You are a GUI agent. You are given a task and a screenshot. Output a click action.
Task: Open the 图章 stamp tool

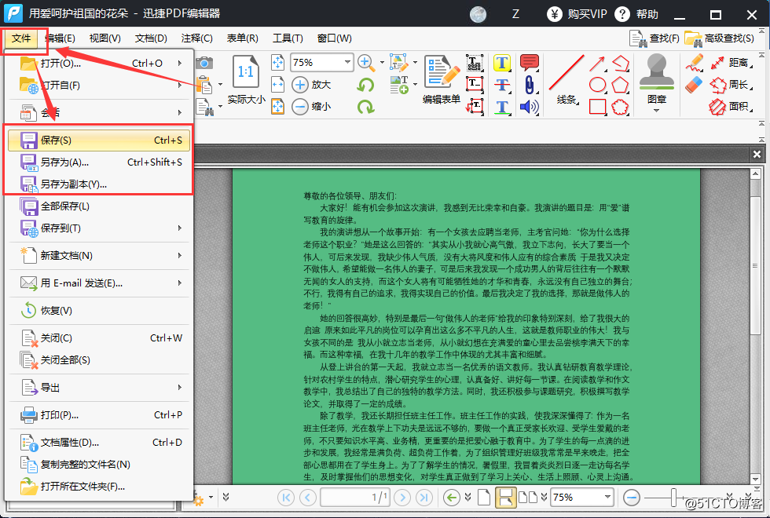coord(657,78)
